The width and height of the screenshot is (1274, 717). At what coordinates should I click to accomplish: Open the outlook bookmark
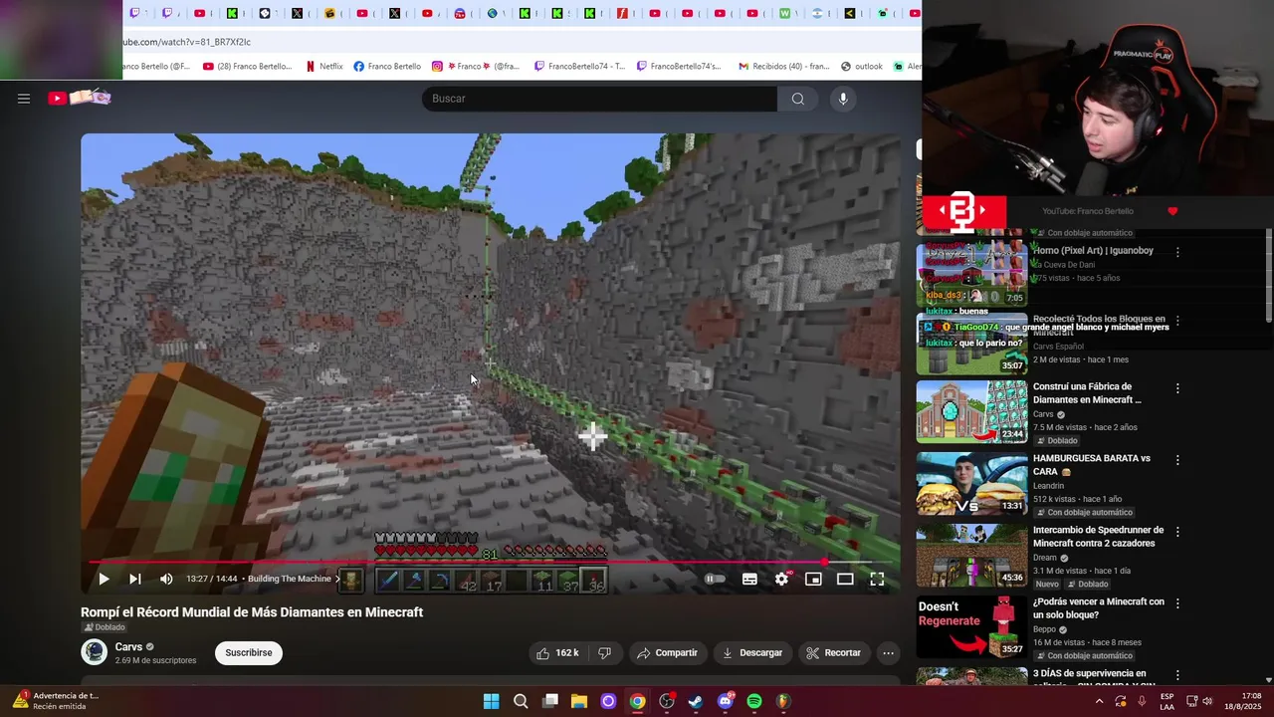coord(862,67)
